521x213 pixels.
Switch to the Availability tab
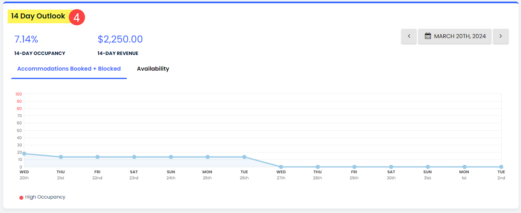(153, 69)
